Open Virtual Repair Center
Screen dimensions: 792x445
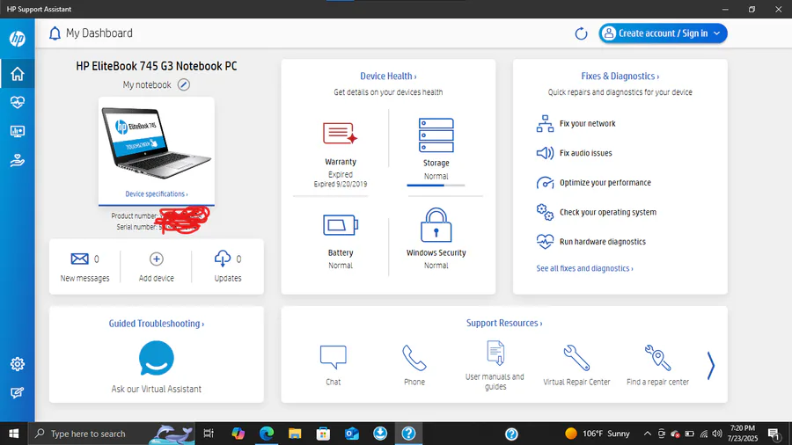pyautogui.click(x=576, y=365)
